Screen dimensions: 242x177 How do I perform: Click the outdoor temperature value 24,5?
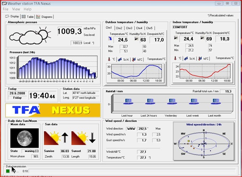coord(121,40)
